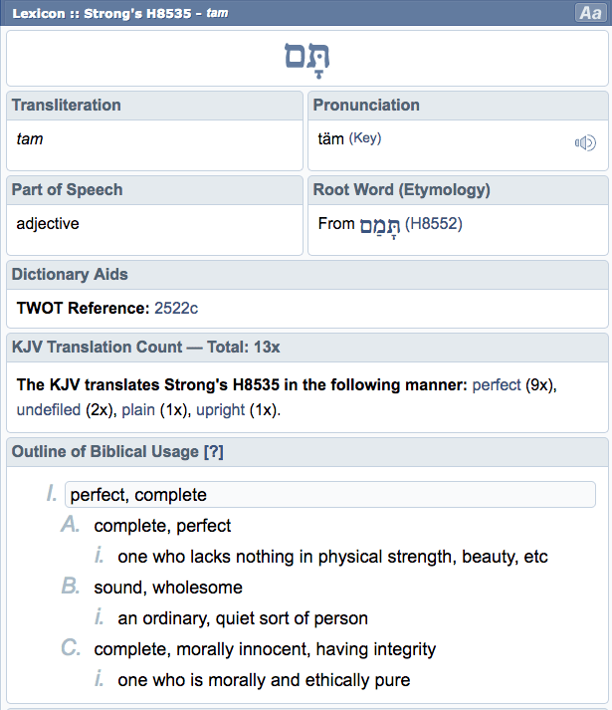Click the 'upright' translation link
The height and width of the screenshot is (710, 612).
220,409
